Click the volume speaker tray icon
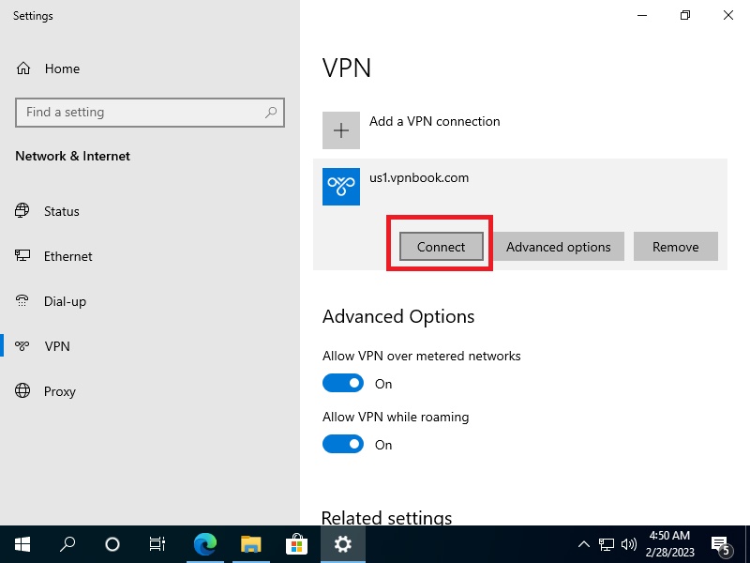This screenshot has width=750, height=563. (x=628, y=544)
